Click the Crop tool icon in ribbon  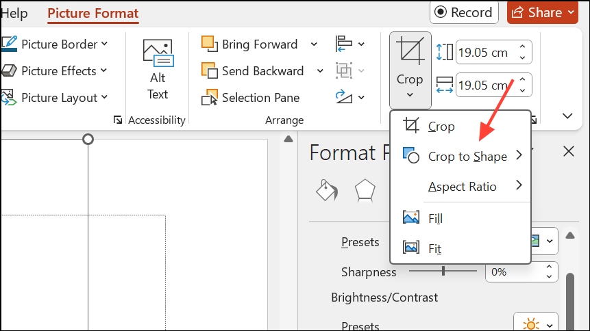410,51
